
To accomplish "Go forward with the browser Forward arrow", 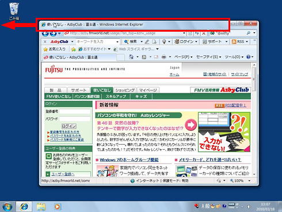I will (53, 33).
